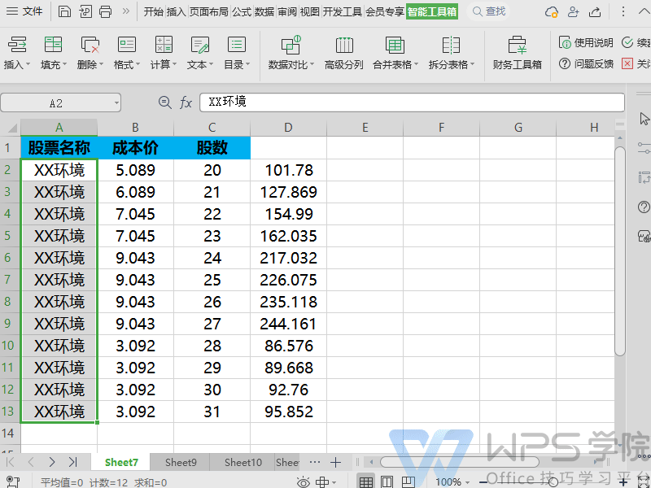Select the 智能工具箱 tab

coord(432,11)
